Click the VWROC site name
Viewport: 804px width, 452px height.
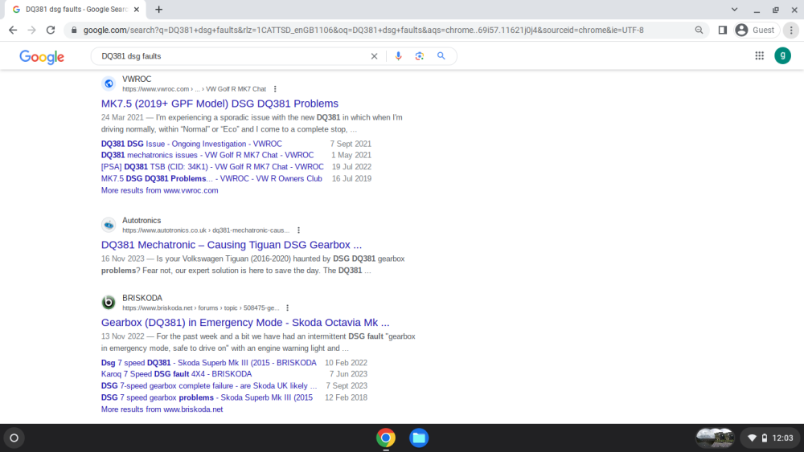pyautogui.click(x=137, y=79)
